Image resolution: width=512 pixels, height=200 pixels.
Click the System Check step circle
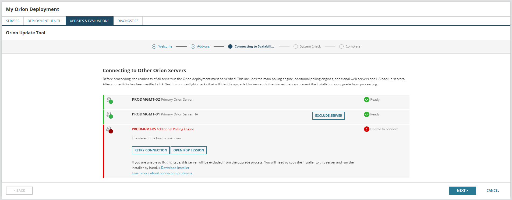coord(296,46)
